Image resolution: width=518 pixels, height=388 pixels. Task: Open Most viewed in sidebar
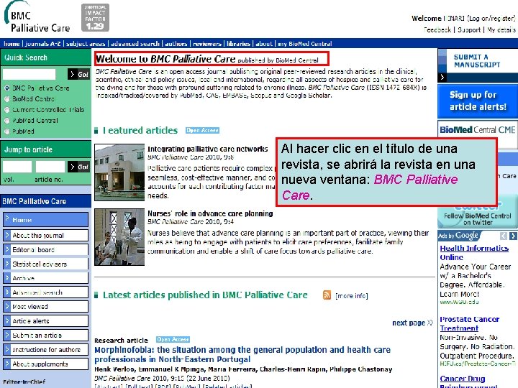point(45,307)
